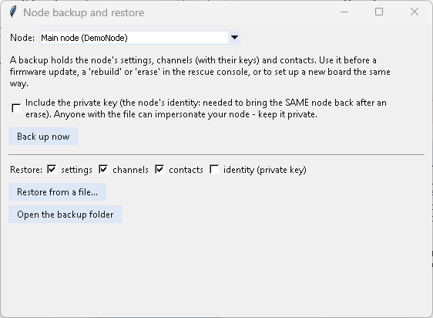
Task: Close the Node backup and restore window
Action: tap(415, 12)
